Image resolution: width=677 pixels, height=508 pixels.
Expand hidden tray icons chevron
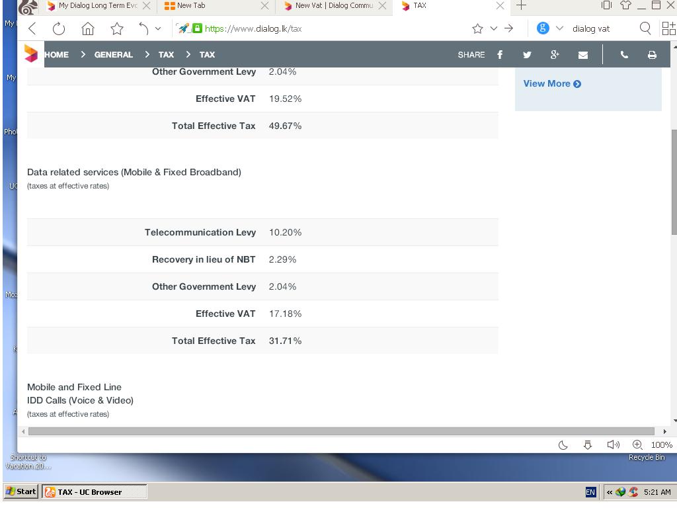(609, 492)
